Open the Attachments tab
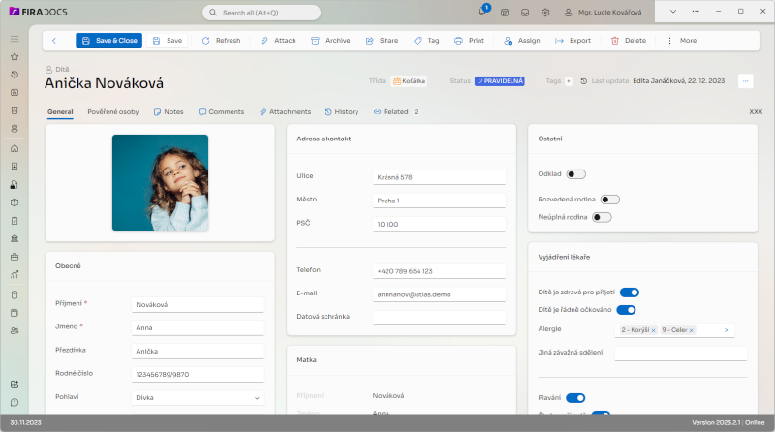Screen dimensions: 775x432 point(285,112)
